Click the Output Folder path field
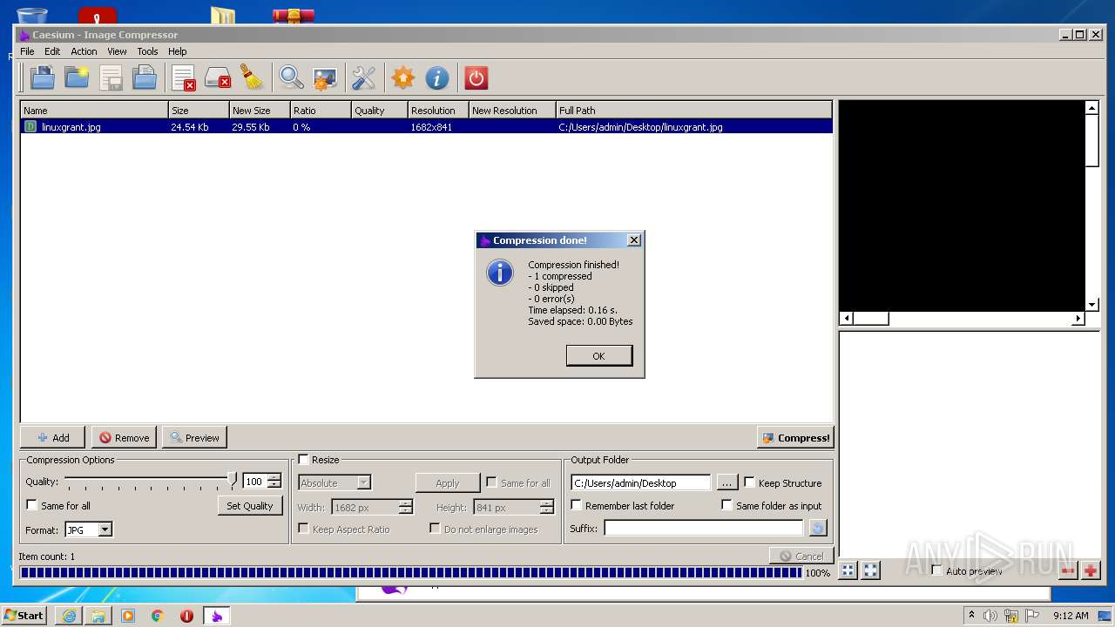Viewport: 1115px width, 627px height. [x=640, y=482]
